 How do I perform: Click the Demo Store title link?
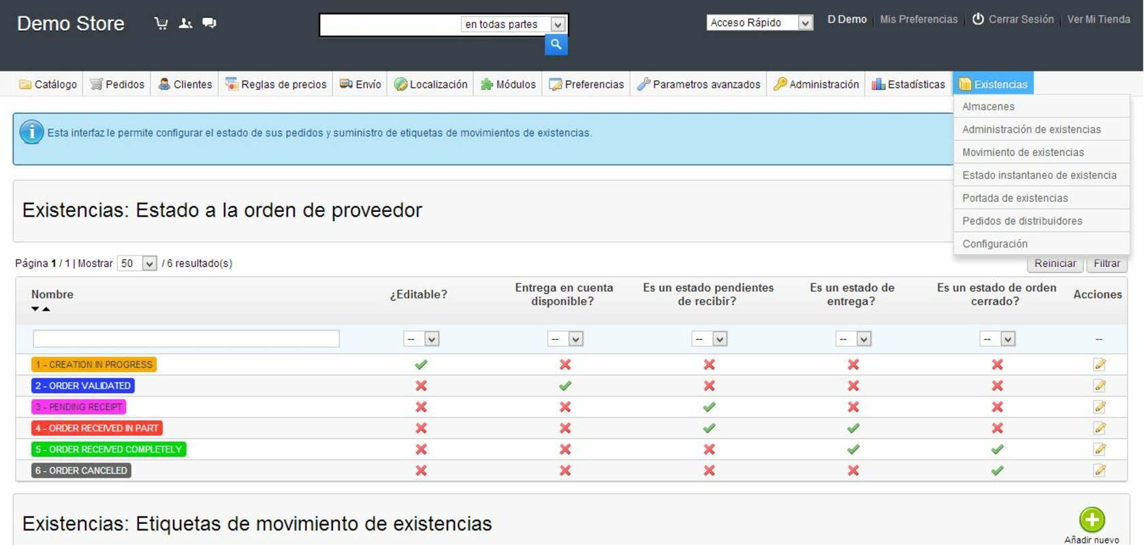[71, 24]
